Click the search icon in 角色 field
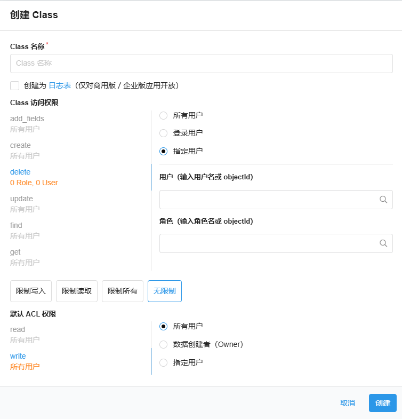The width and height of the screenshot is (402, 419). (383, 243)
